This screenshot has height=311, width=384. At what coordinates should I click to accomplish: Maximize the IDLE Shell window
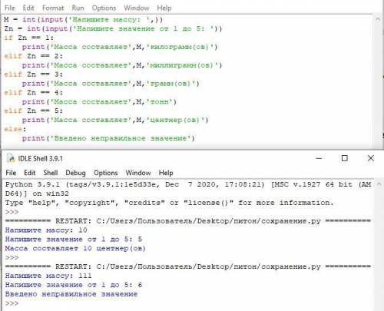click(345, 158)
